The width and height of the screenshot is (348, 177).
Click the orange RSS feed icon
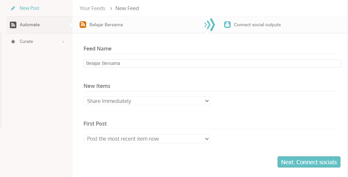[83, 25]
